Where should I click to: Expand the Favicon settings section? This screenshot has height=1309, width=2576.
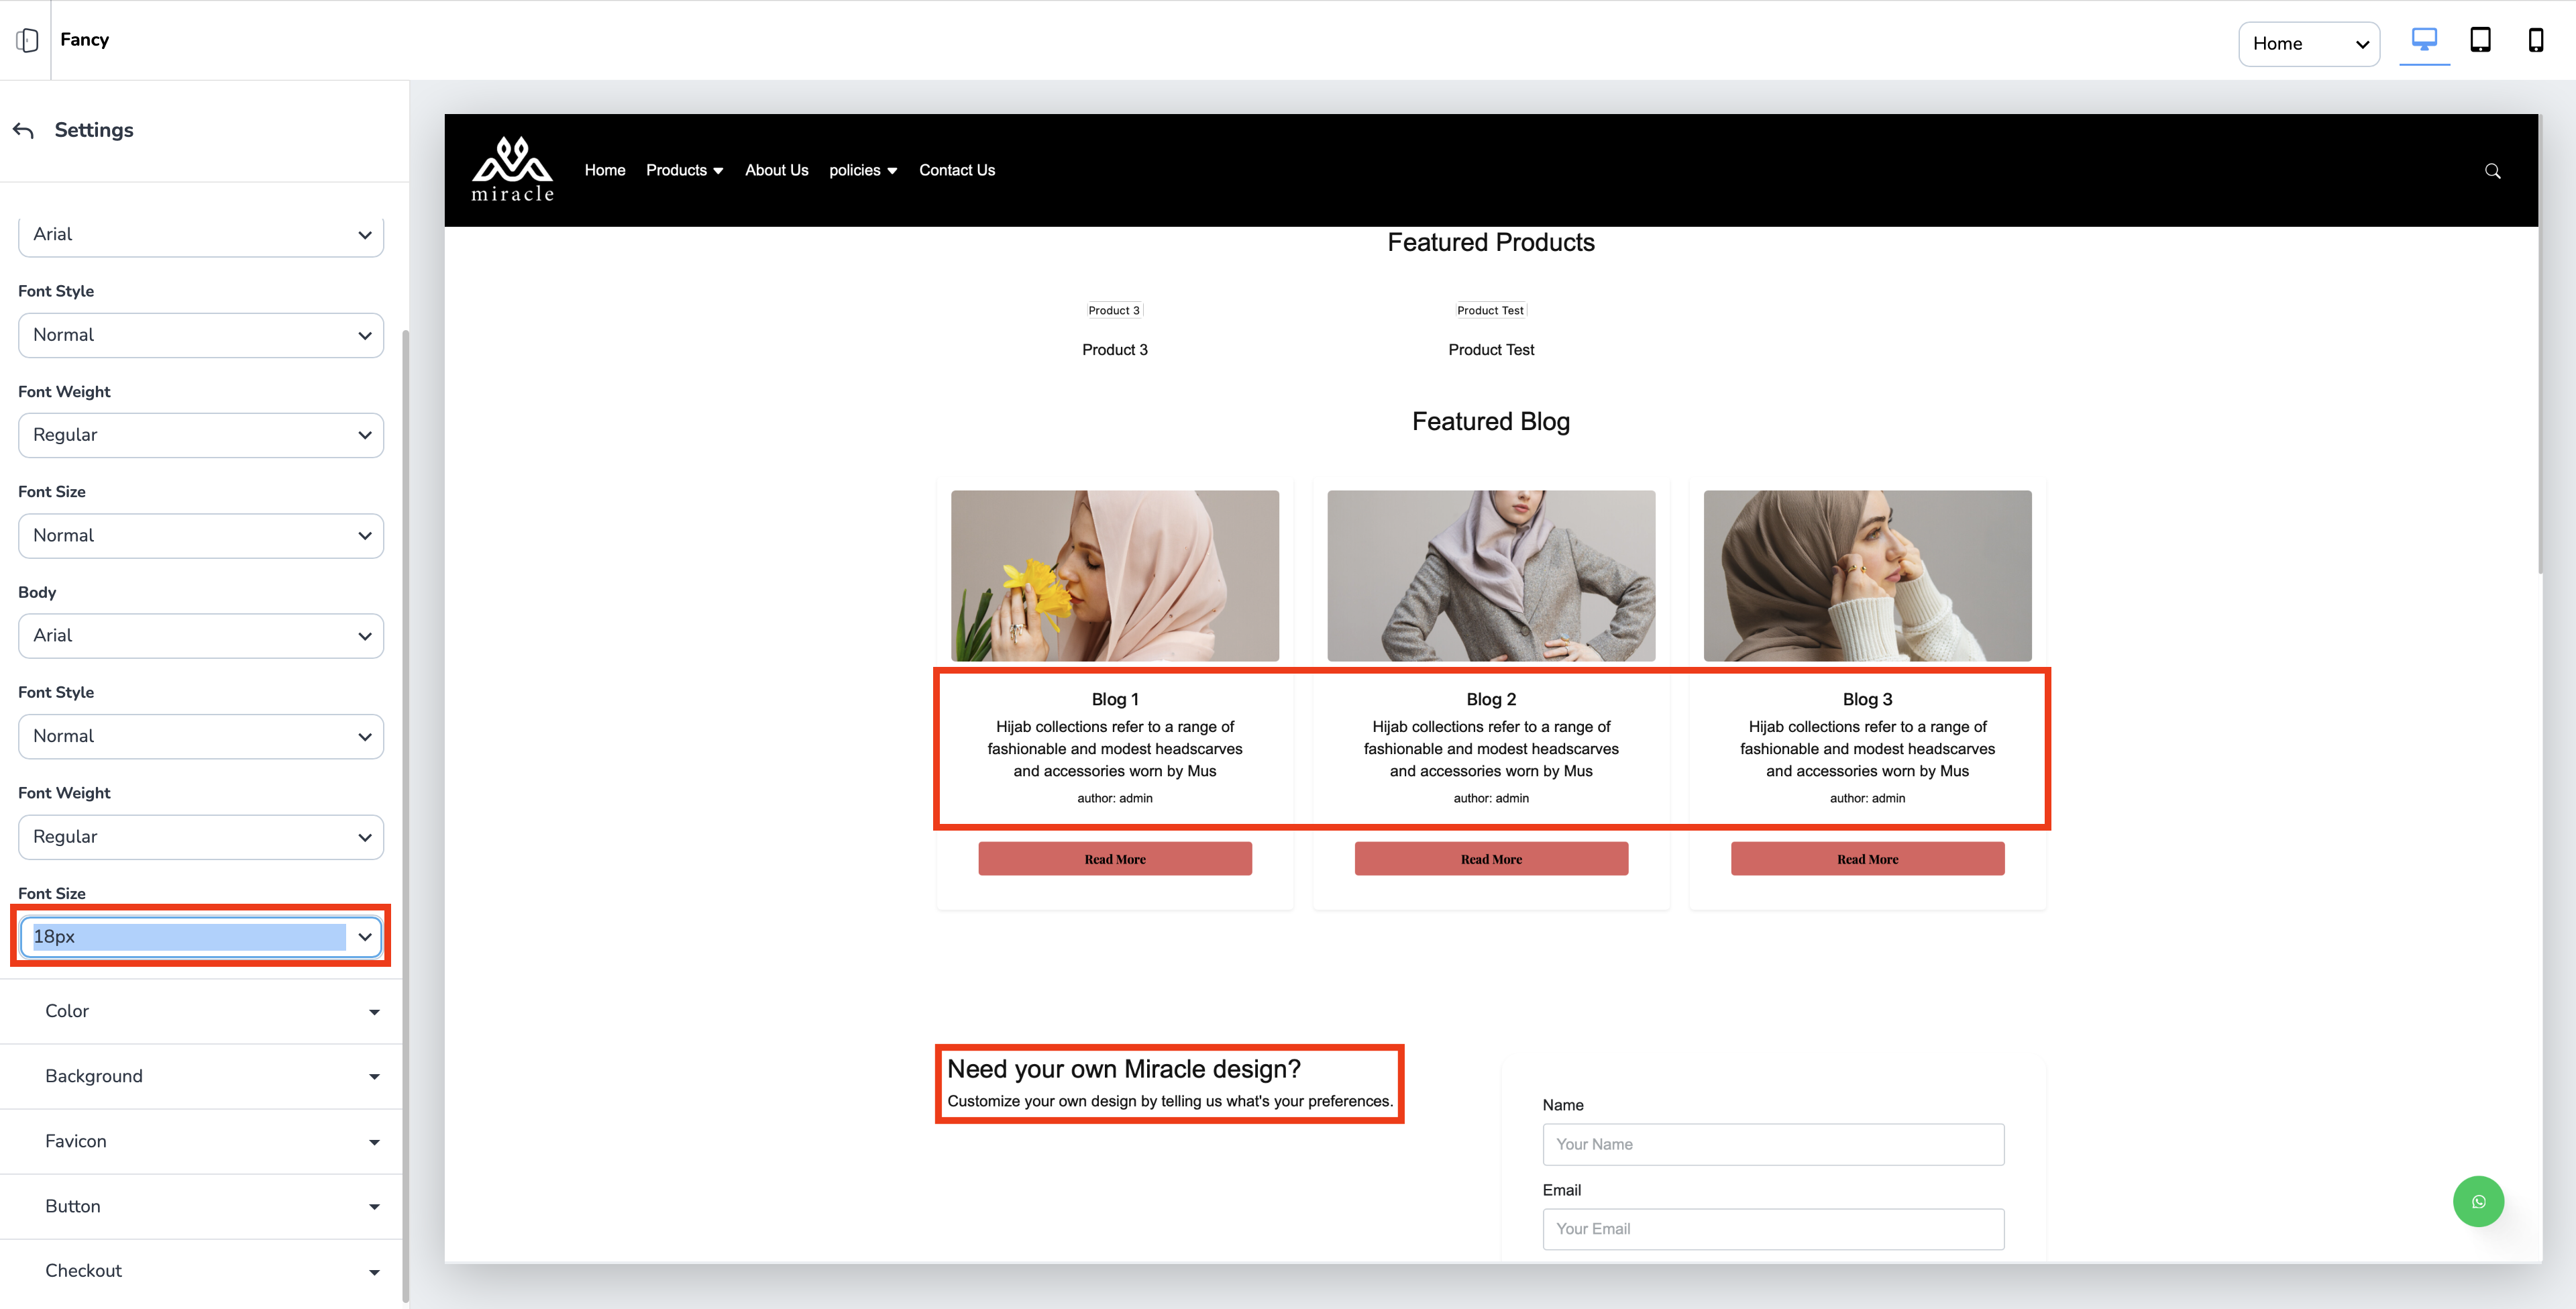200,1141
